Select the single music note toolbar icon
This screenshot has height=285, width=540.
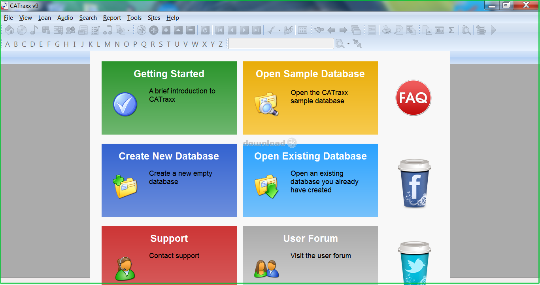click(34, 30)
